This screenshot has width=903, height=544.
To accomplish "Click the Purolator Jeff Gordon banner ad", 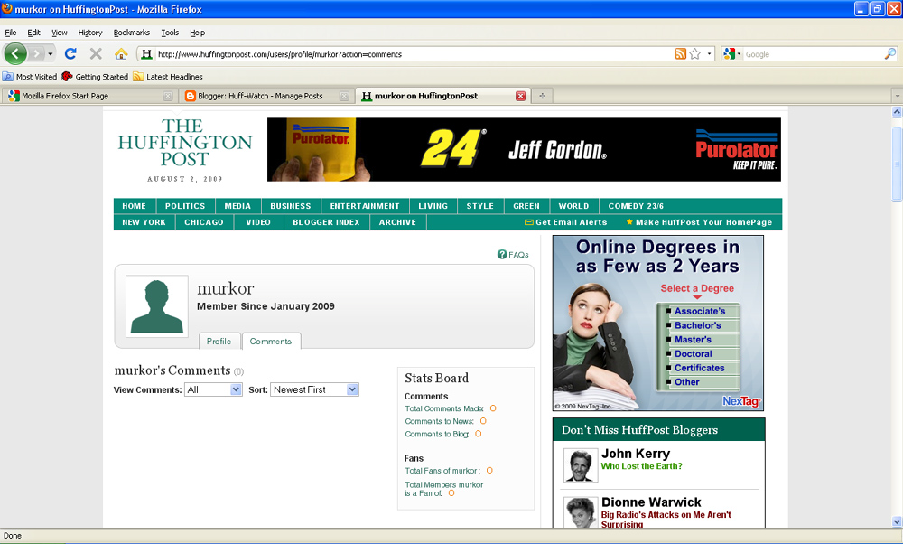I will tap(524, 150).
